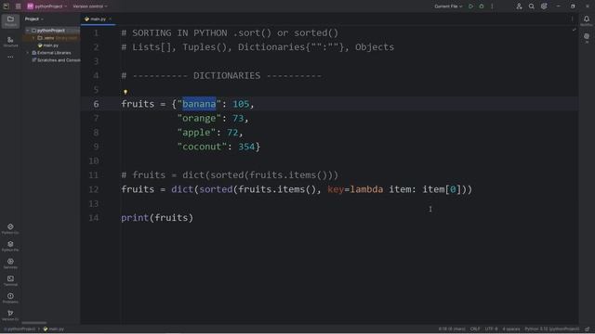This screenshot has height=334, width=595.
Task: Click the selected word banana
Action: click(199, 104)
